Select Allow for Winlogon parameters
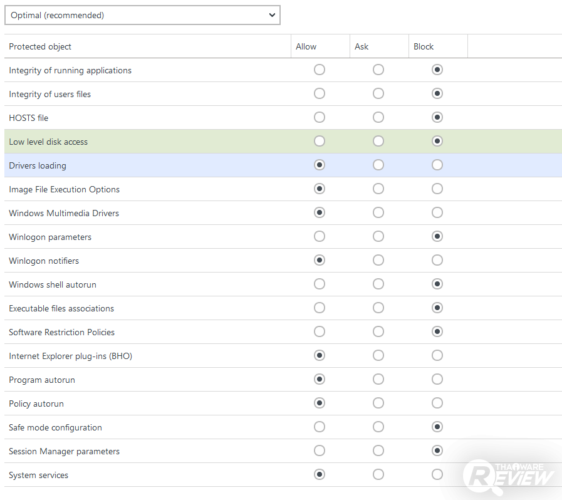 click(x=320, y=236)
